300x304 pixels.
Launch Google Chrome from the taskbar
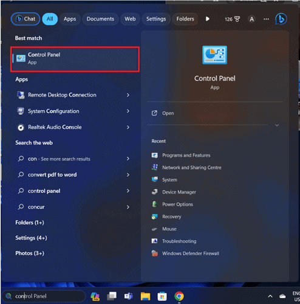click(x=179, y=296)
